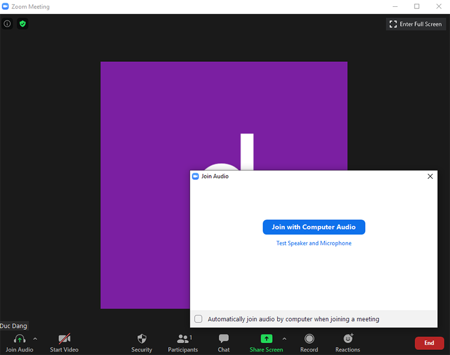This screenshot has width=450, height=355.
Task: Click Join with Computer Audio button
Action: [x=314, y=227]
